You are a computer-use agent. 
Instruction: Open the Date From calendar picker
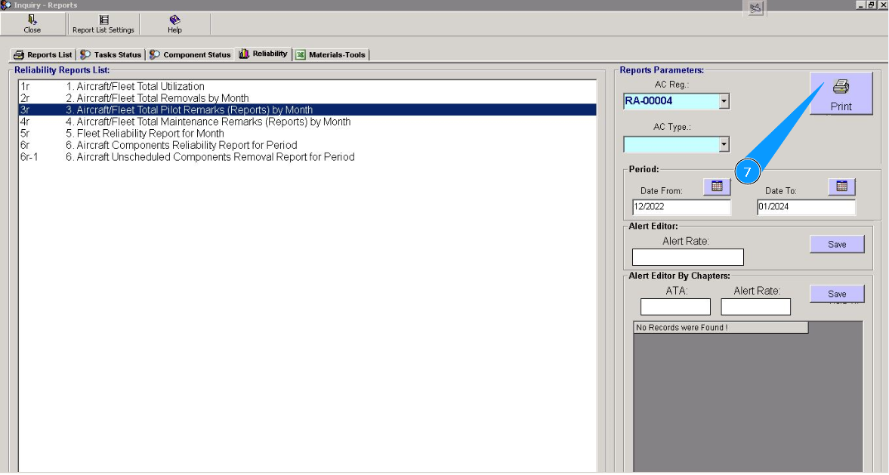tap(717, 187)
